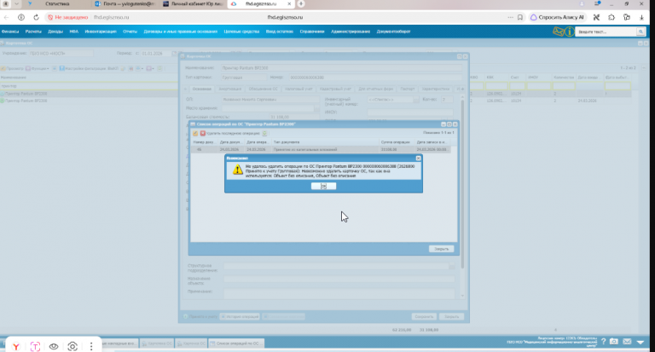The height and width of the screenshot is (352, 655).
Task: Select operation row 'Принятие из капитальных вложений'
Action: 321,149
